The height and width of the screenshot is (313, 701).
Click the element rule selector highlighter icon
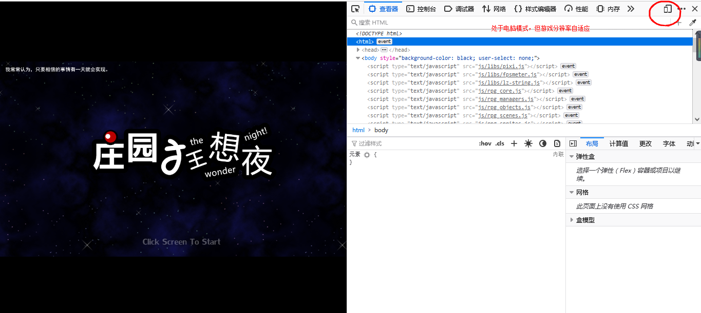(x=367, y=155)
